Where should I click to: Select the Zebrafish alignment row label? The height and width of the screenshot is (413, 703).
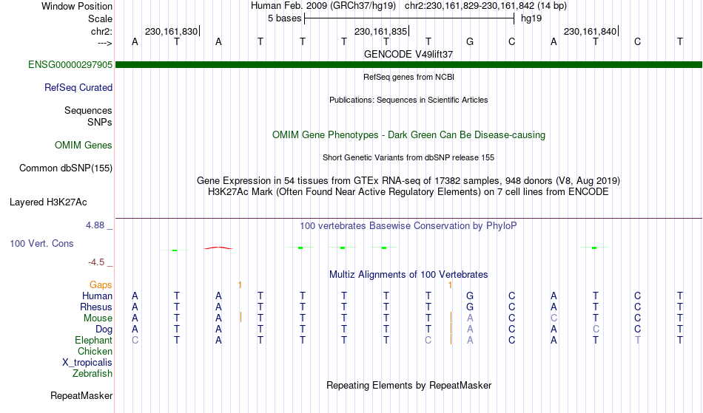click(x=92, y=374)
